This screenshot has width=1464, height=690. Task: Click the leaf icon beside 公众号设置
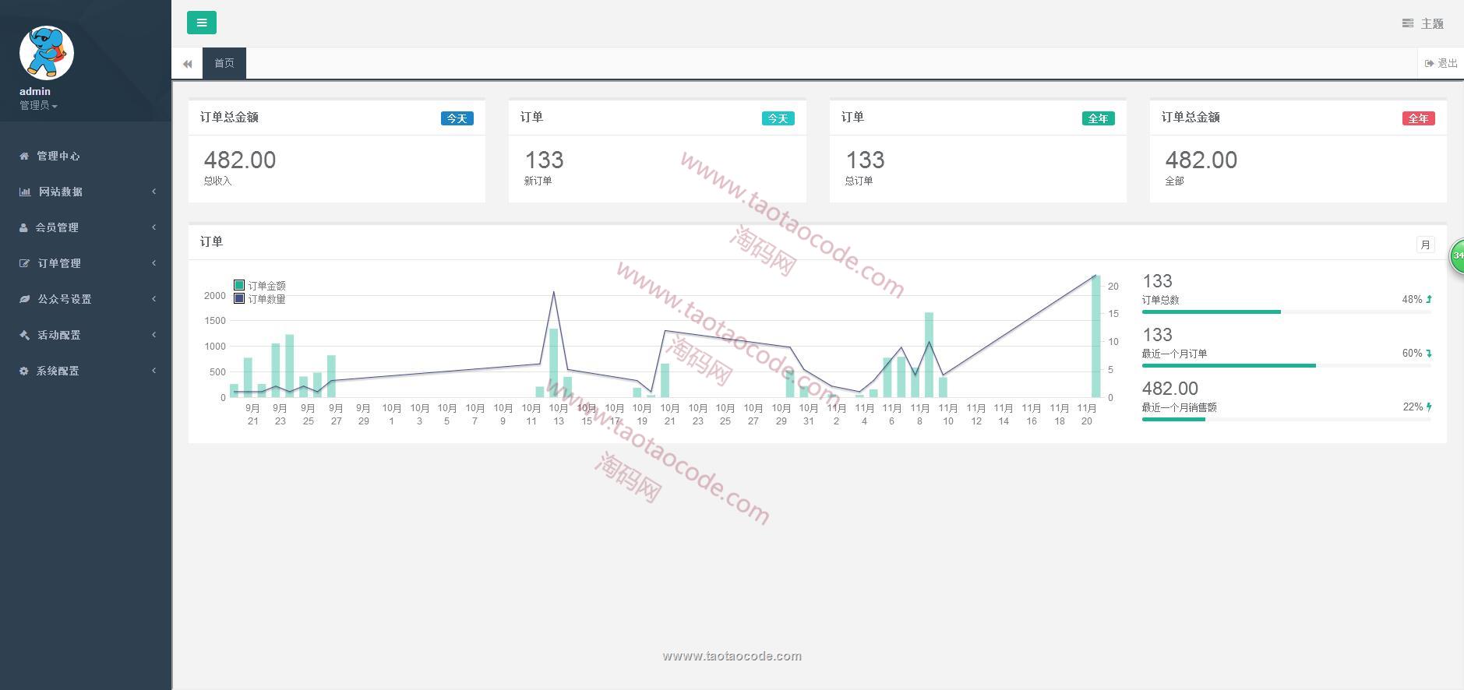click(x=24, y=299)
